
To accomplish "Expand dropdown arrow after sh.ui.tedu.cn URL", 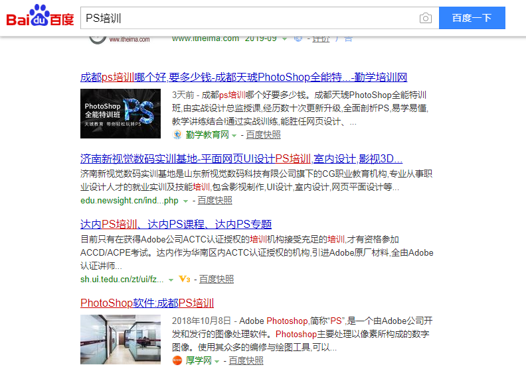I will point(171,280).
